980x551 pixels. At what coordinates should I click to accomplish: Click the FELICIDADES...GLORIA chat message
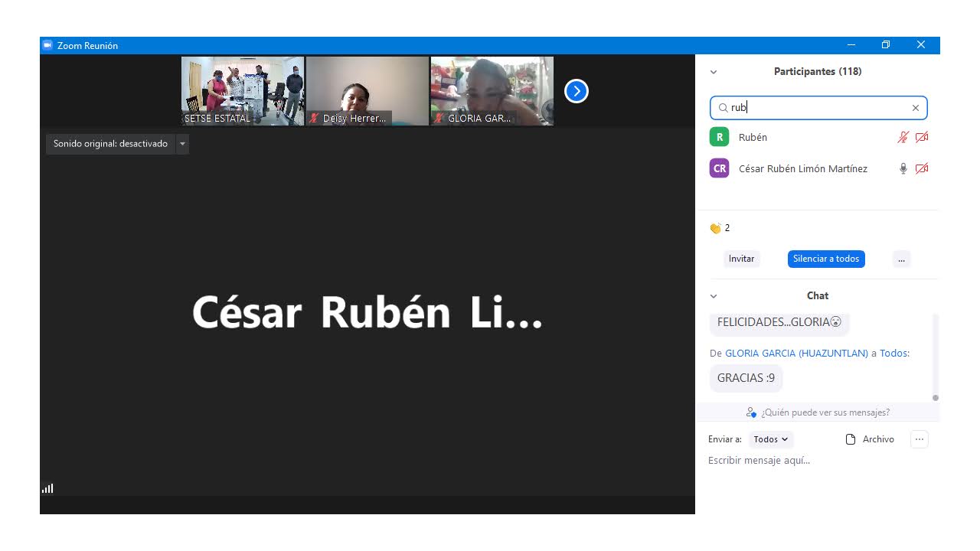point(779,322)
